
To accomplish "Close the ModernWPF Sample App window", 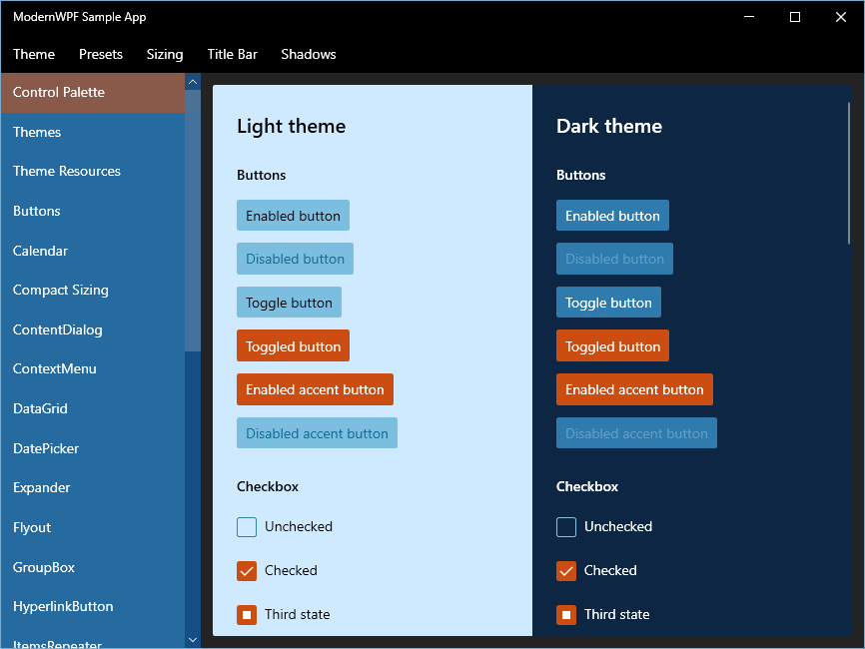I will pyautogui.click(x=841, y=17).
